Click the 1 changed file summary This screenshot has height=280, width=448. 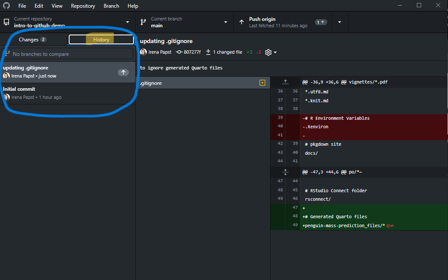[x=224, y=52]
